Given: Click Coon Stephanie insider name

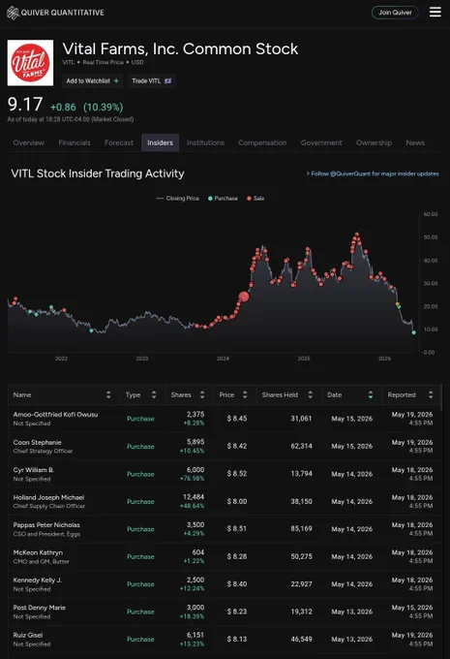Looking at the screenshot, I should tap(37, 442).
